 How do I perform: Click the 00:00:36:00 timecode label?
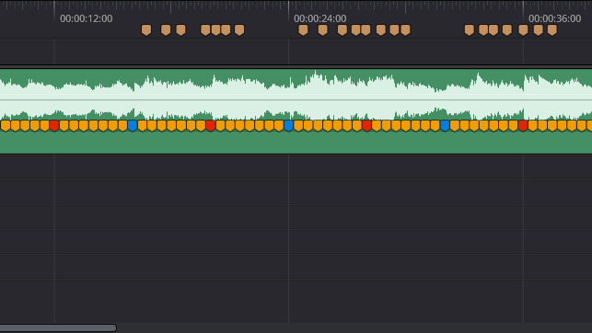(x=554, y=18)
